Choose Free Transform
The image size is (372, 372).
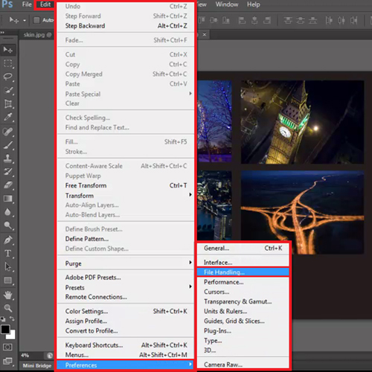click(x=126, y=185)
